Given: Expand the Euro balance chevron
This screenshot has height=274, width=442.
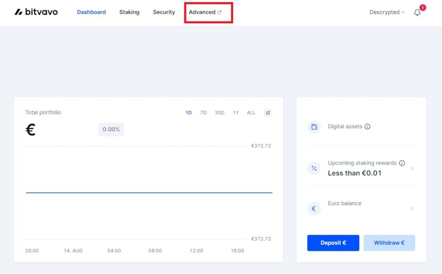Looking at the screenshot, I should pyautogui.click(x=412, y=209).
